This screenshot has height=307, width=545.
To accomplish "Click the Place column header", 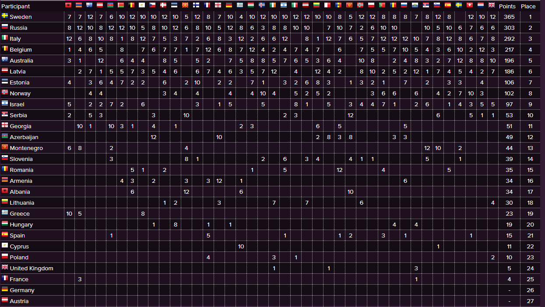I will pyautogui.click(x=528, y=6).
